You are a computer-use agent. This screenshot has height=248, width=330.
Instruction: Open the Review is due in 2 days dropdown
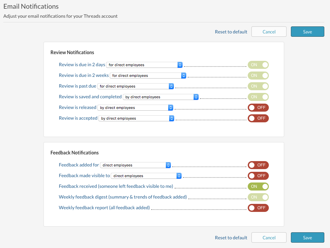[144, 65]
